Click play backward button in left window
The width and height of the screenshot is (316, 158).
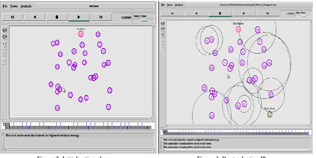point(35,17)
